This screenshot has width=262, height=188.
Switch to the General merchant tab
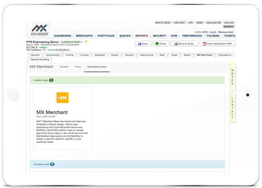point(35,55)
